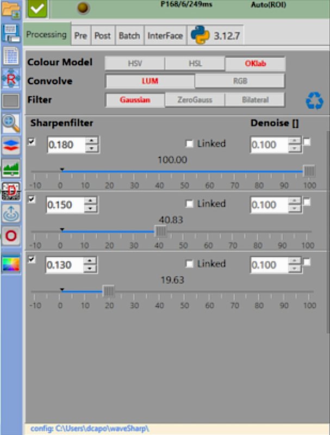Decrease the 0.180 sharpen value with down arrow
Image resolution: width=330 pixels, height=435 pixels.
pos(91,148)
